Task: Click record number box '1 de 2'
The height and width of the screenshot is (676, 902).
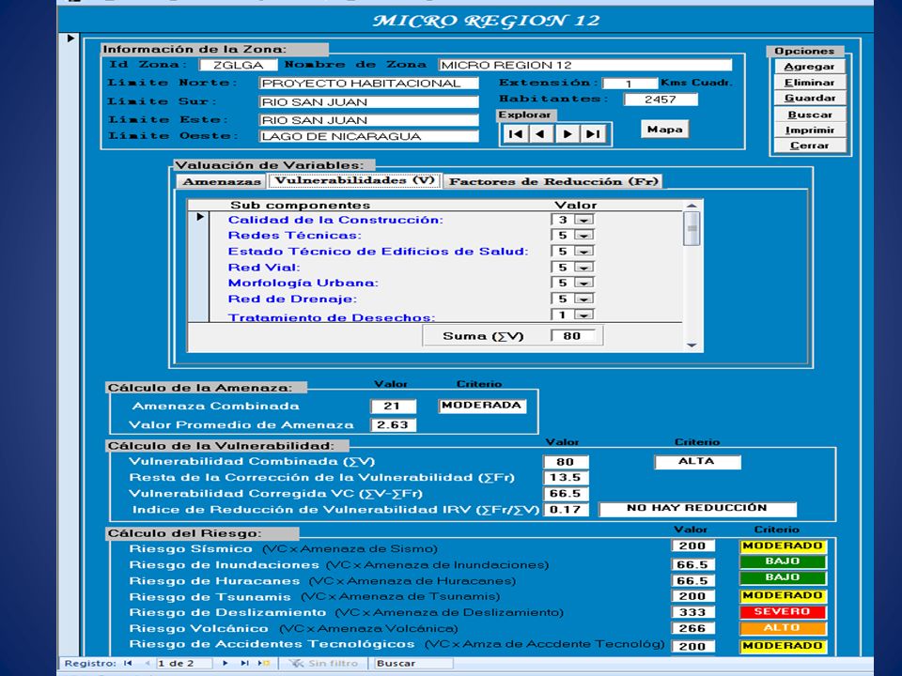Action: point(185,664)
